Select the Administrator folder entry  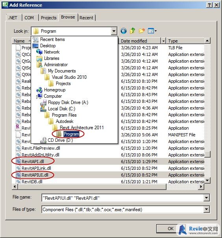coord(56,65)
